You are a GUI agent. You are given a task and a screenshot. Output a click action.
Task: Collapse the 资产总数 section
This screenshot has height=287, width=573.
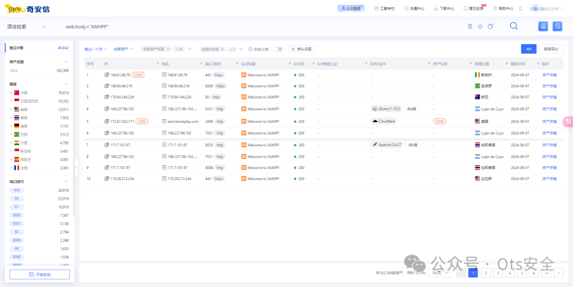[x=66, y=61]
